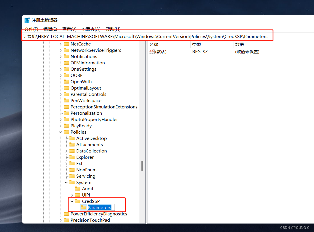Viewport: 314px width, 232px height.
Task: Click the Personalization folder icon
Action: [66, 113]
